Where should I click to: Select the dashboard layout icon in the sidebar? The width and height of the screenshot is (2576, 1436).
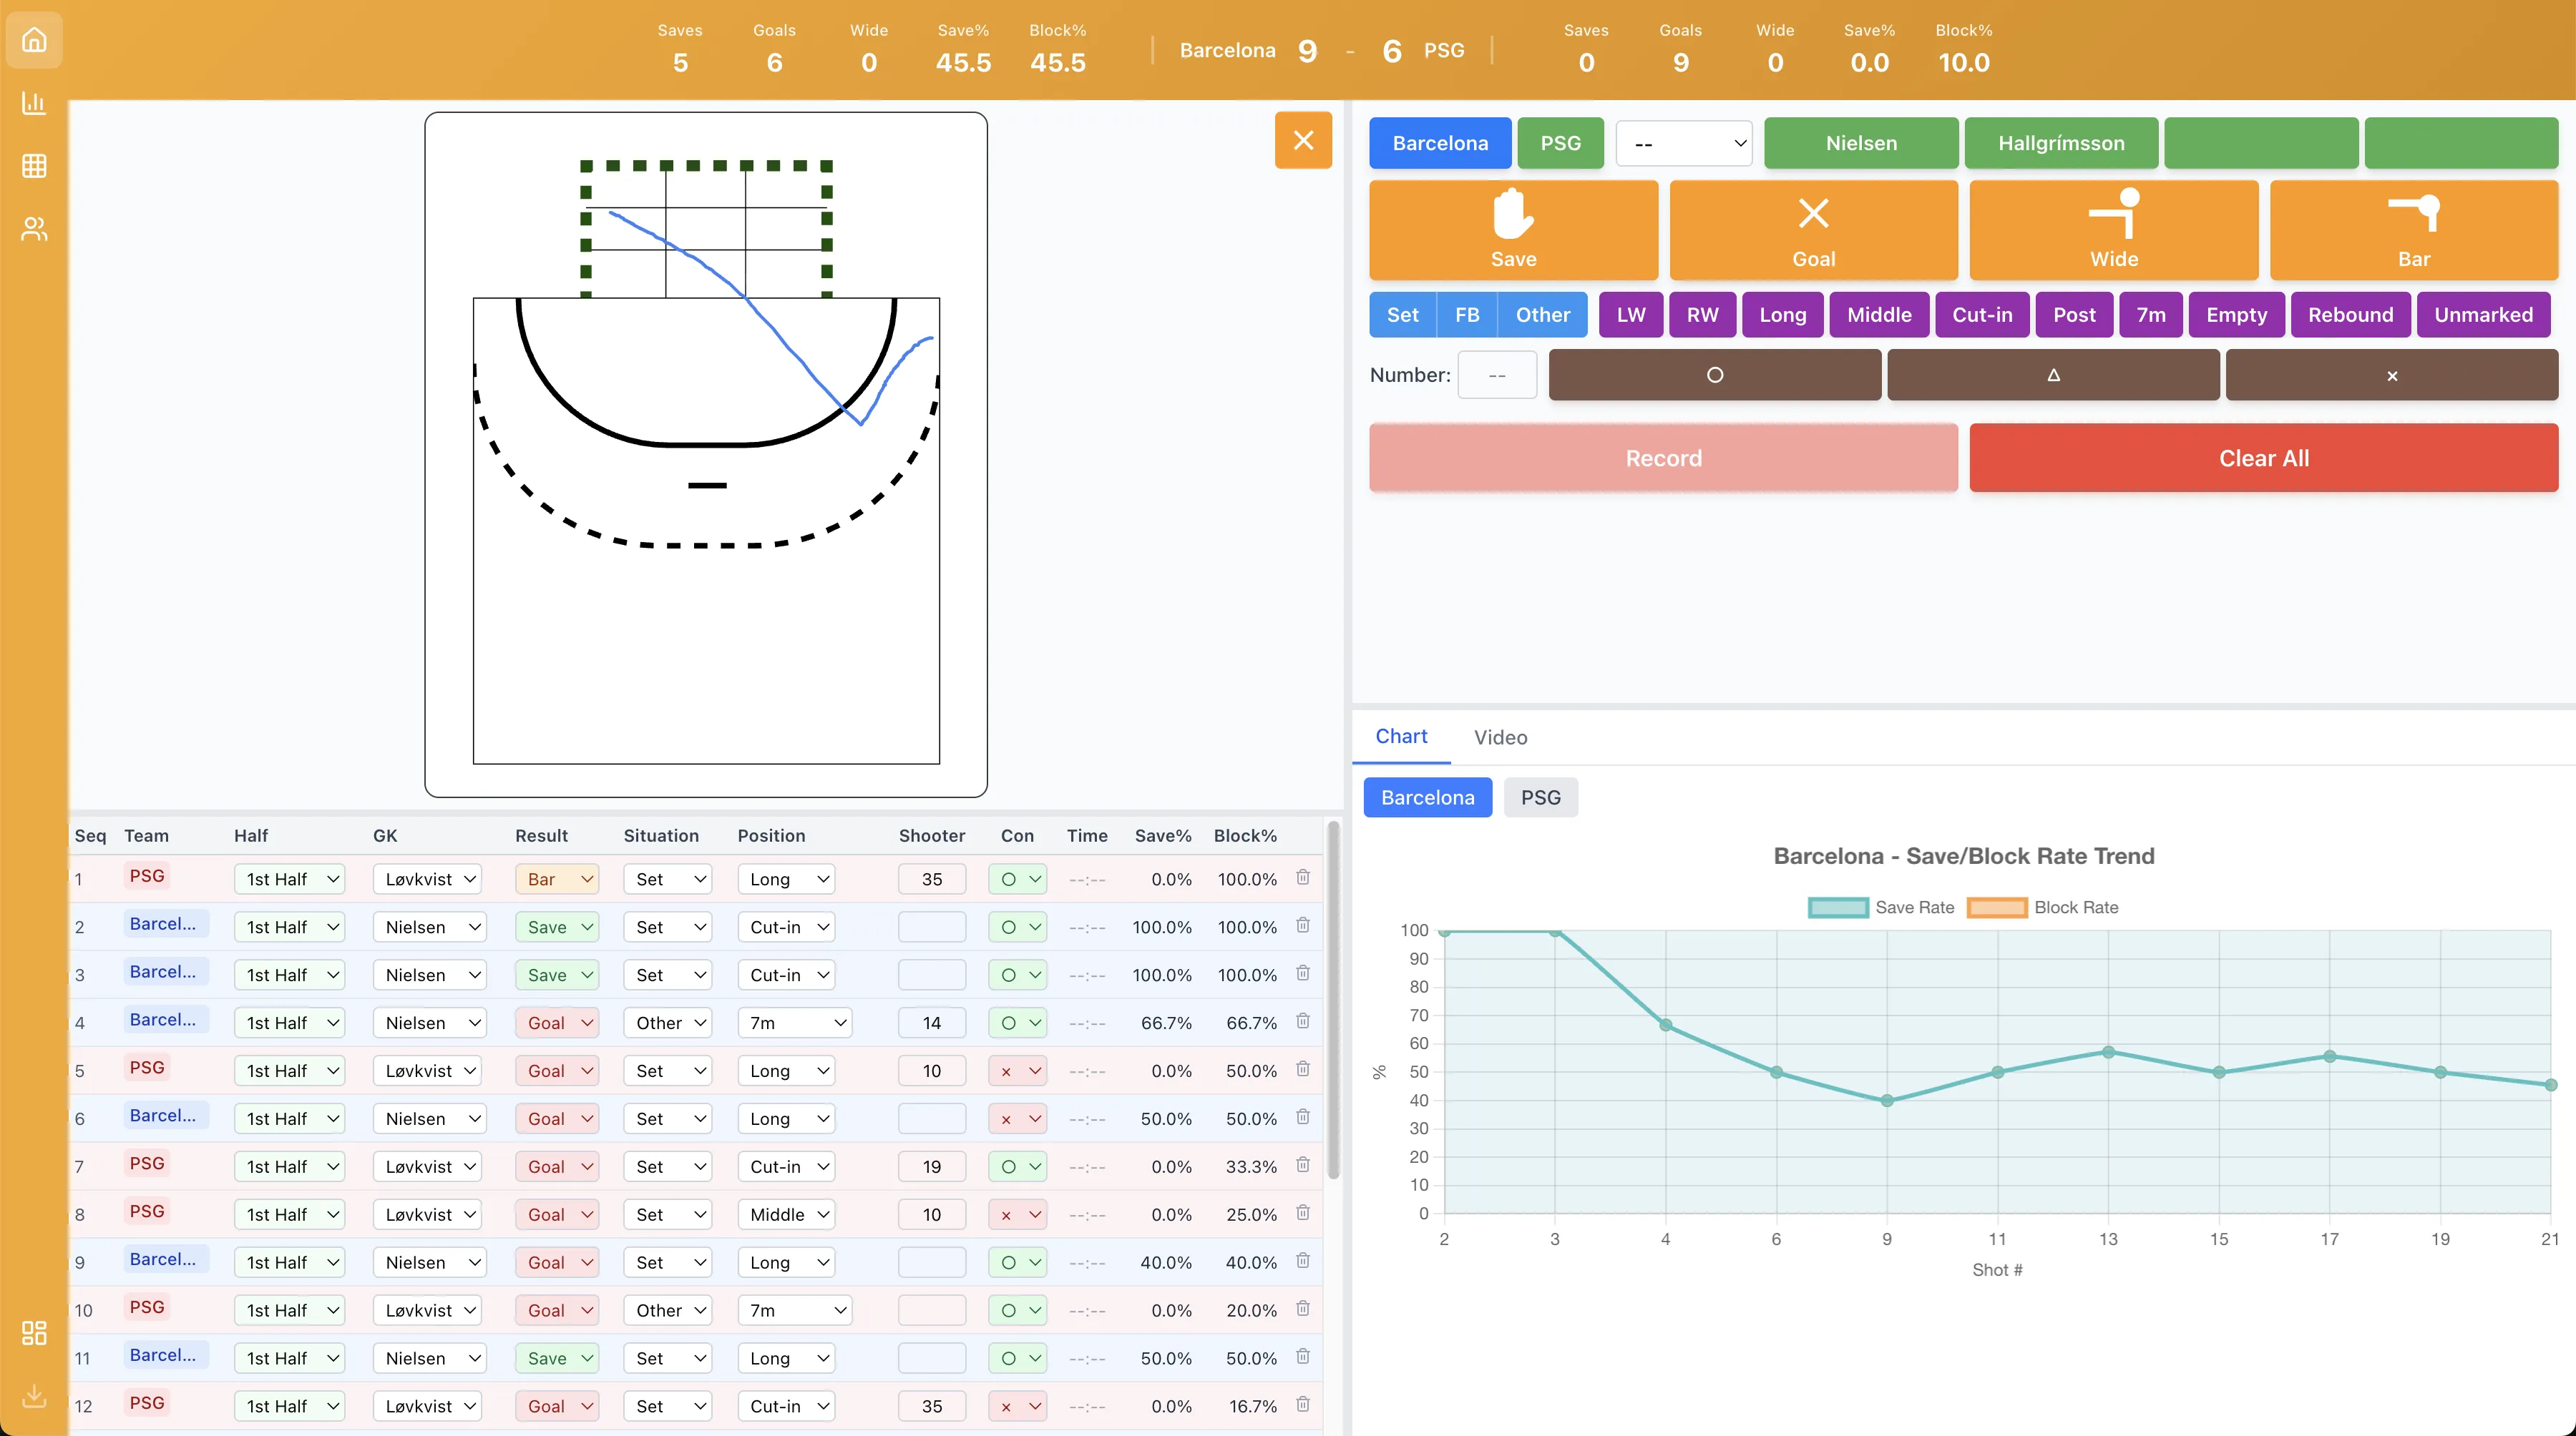point(34,1332)
